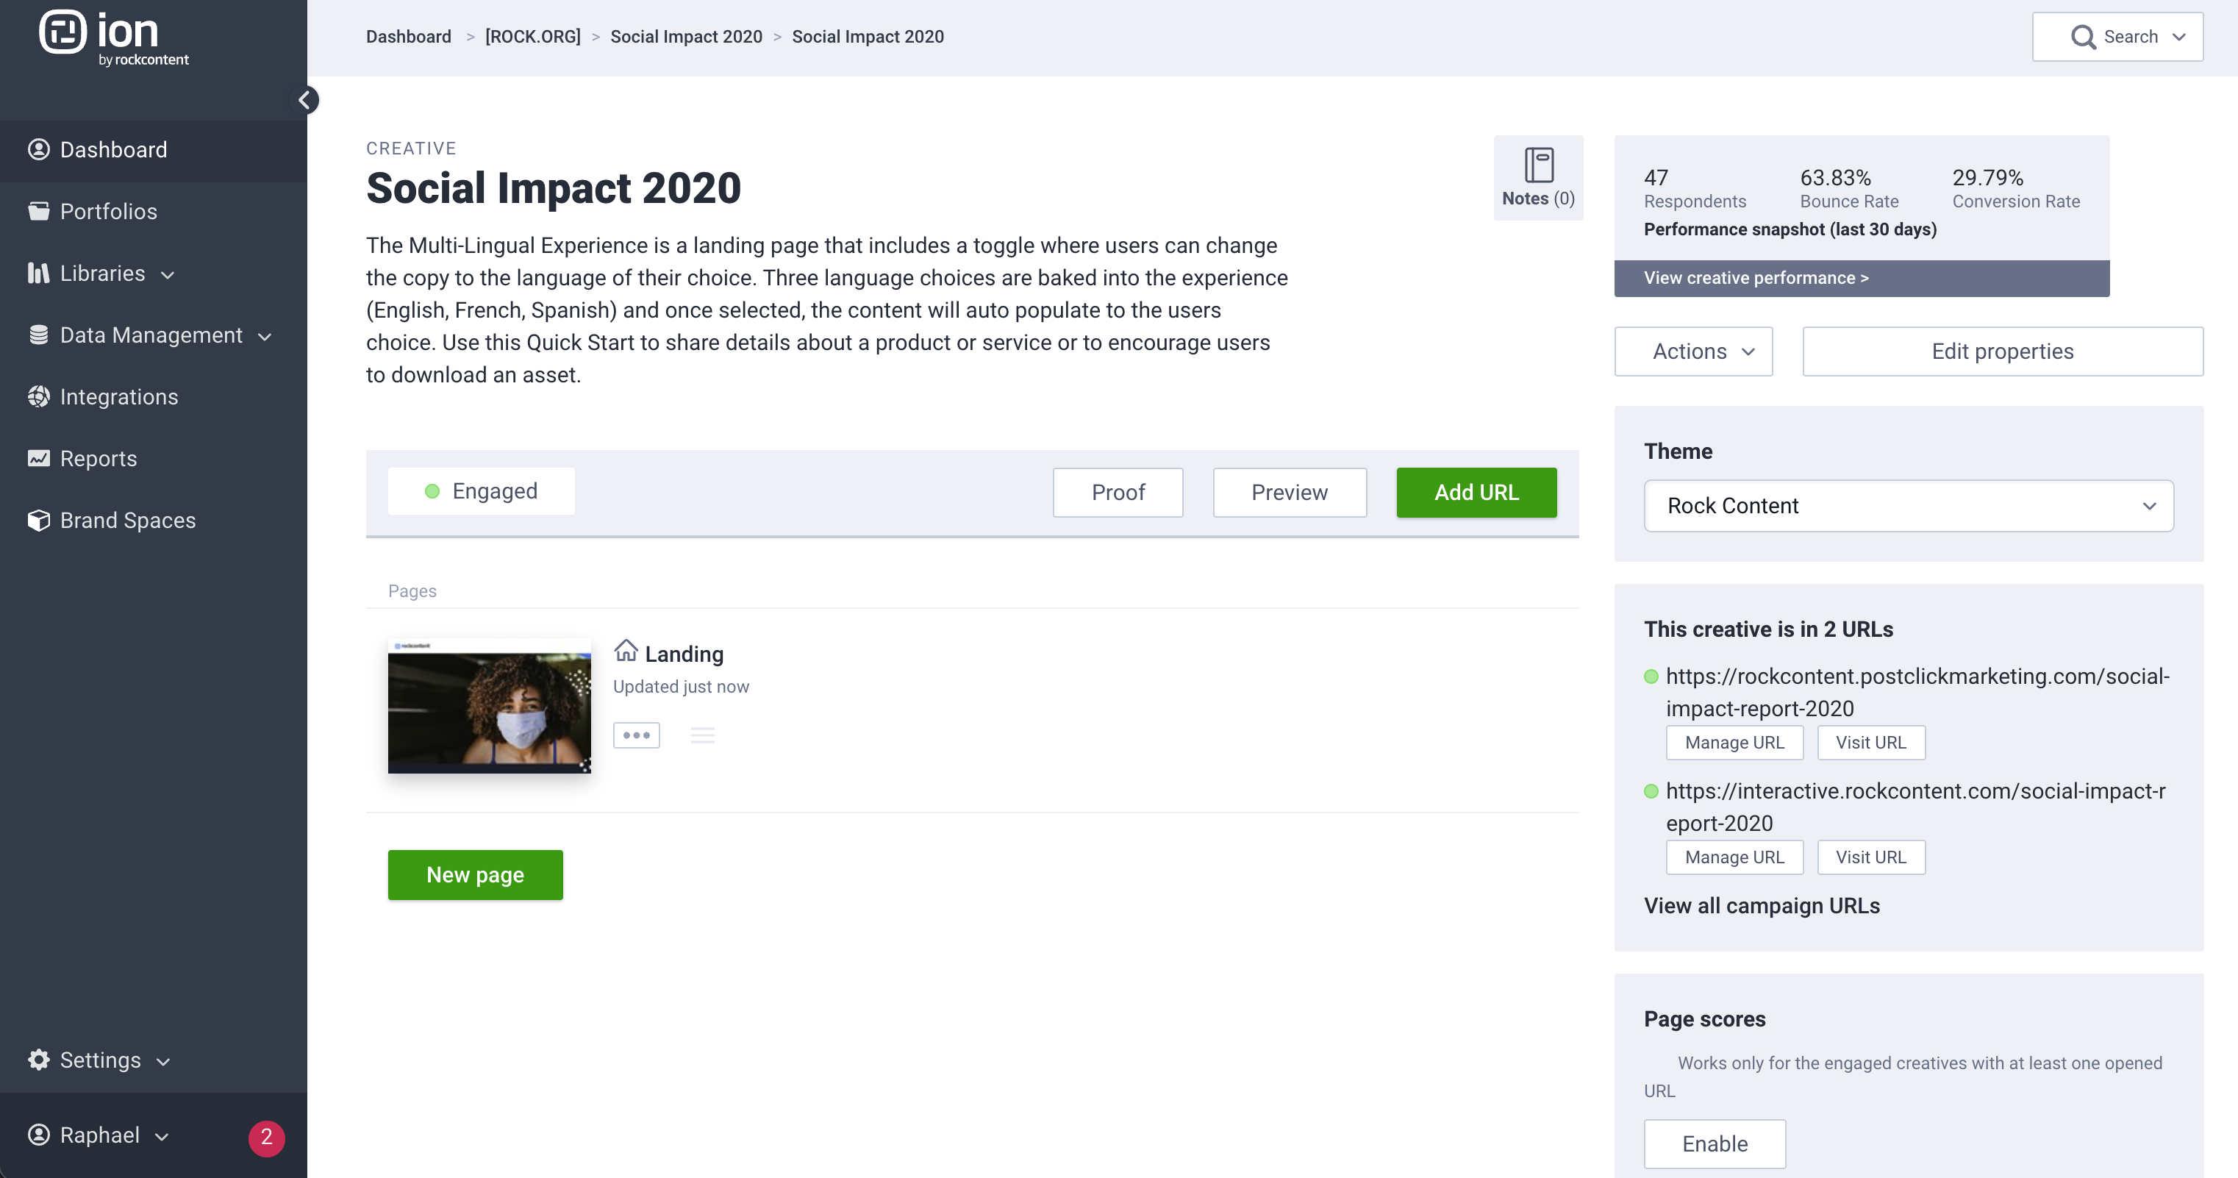Open the Rock Content theme dropdown
2238x1178 pixels.
1908,506
